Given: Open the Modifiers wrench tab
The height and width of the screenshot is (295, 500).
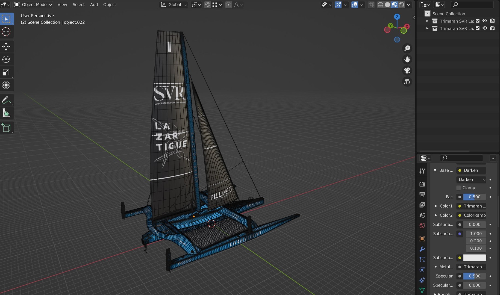Looking at the screenshot, I should (x=422, y=249).
